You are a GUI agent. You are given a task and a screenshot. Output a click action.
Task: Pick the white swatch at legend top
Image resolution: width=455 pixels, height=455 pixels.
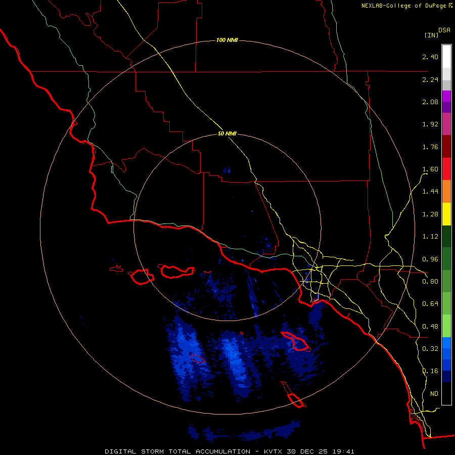[446, 56]
